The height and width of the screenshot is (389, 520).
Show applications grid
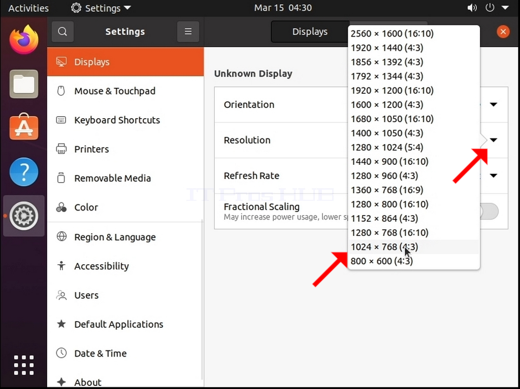coord(24,365)
